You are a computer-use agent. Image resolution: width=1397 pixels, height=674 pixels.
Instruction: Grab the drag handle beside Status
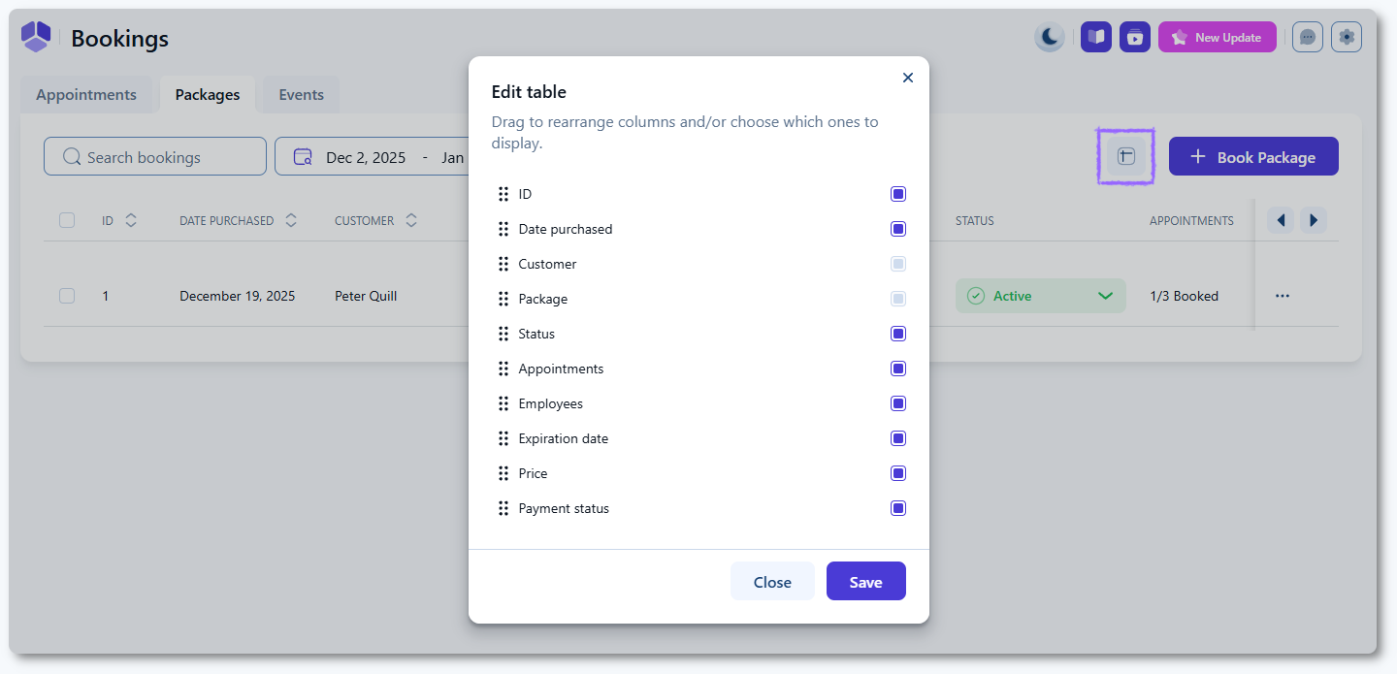tap(503, 334)
